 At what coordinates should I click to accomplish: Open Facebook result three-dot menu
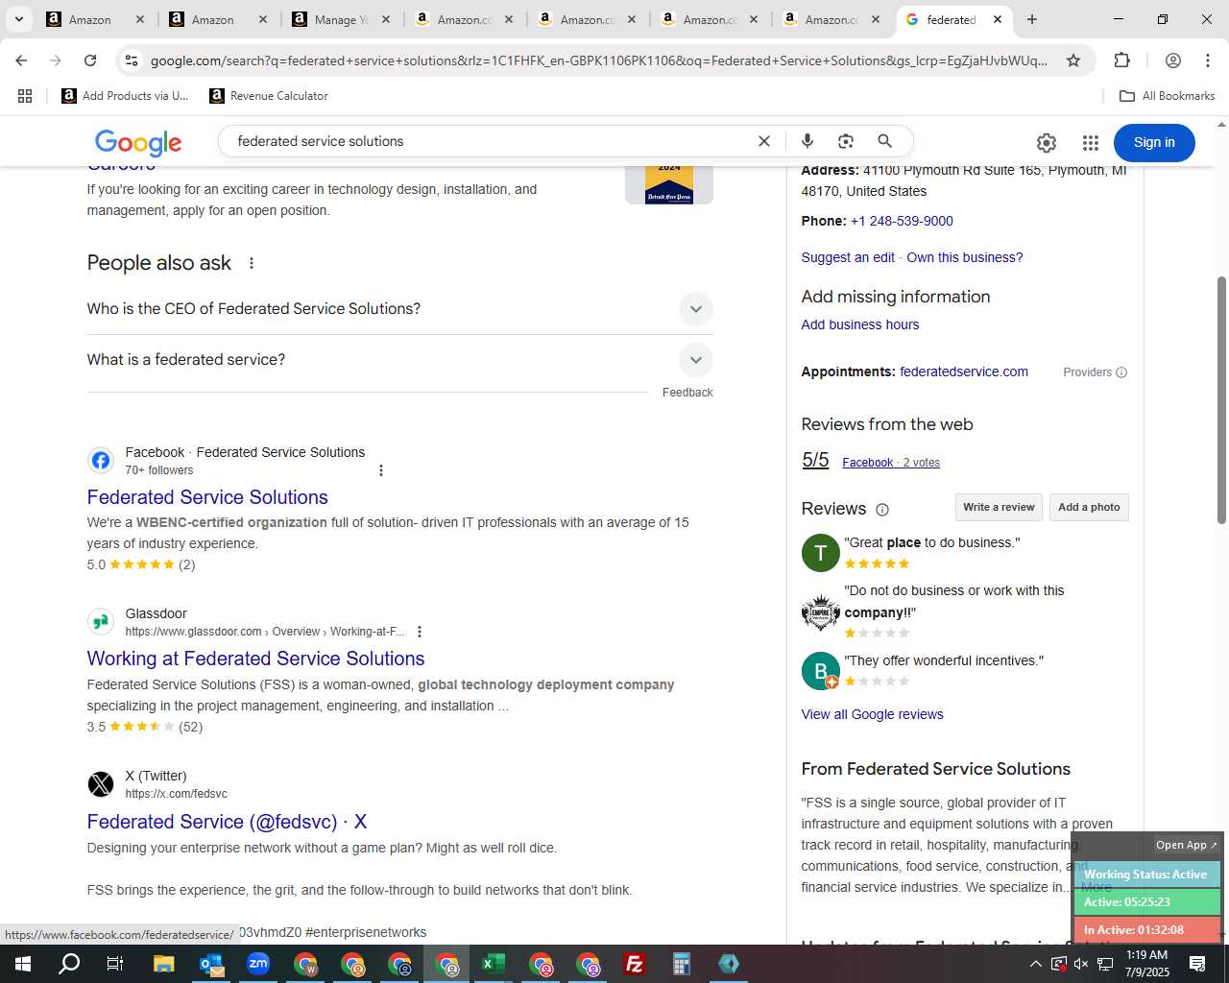(x=381, y=470)
